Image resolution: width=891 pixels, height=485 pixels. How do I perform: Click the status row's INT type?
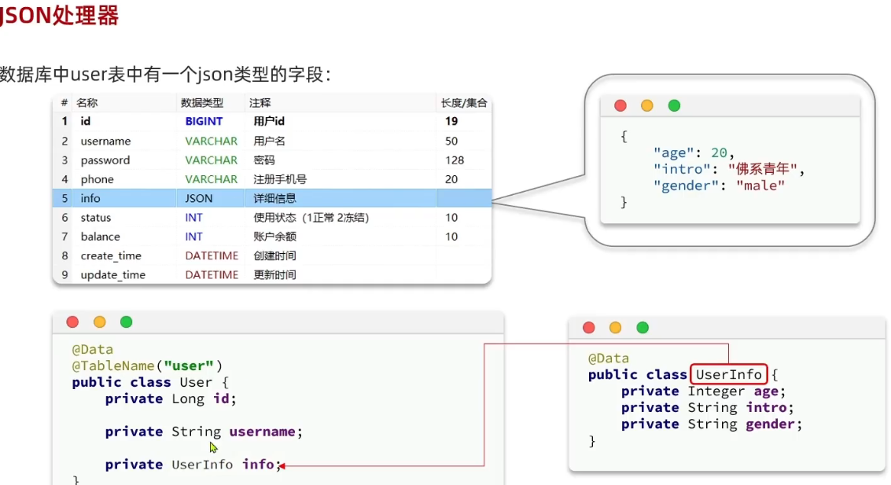click(x=194, y=218)
